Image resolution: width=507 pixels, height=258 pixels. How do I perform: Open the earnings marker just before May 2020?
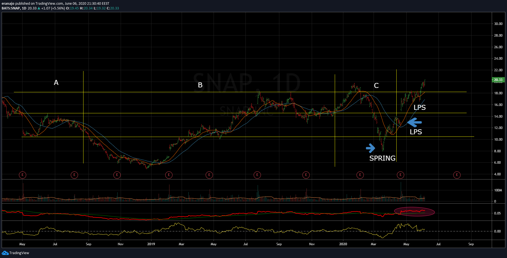click(x=400, y=175)
